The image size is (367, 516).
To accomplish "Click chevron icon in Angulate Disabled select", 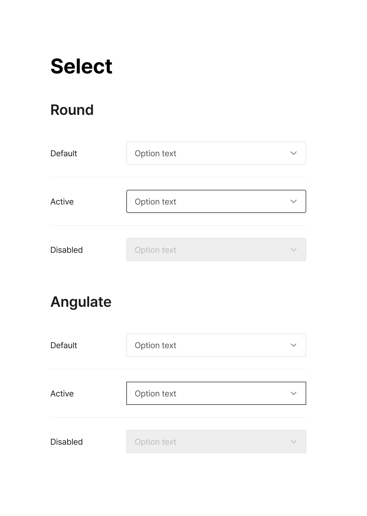I will pos(294,442).
